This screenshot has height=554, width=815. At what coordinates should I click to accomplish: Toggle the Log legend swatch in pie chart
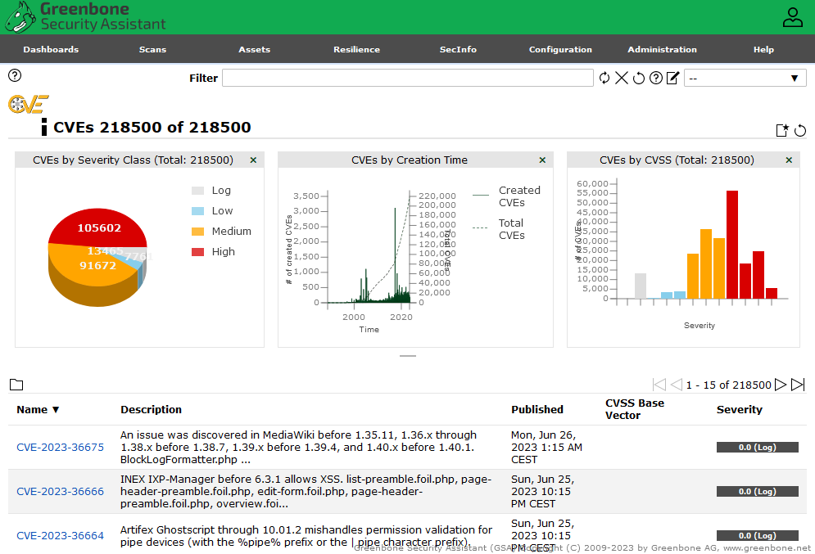[197, 191]
